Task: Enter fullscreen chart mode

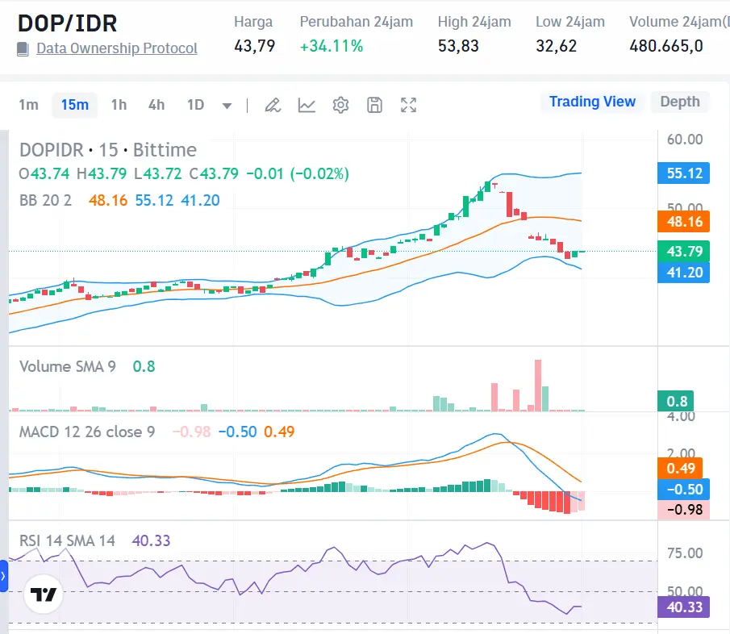Action: click(408, 105)
